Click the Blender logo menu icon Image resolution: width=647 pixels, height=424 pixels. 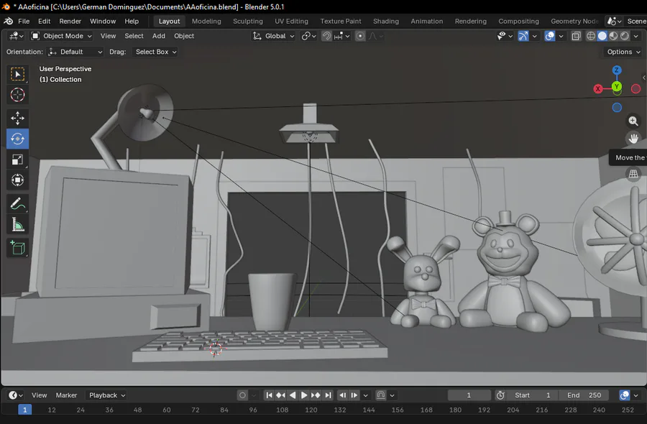tap(8, 21)
